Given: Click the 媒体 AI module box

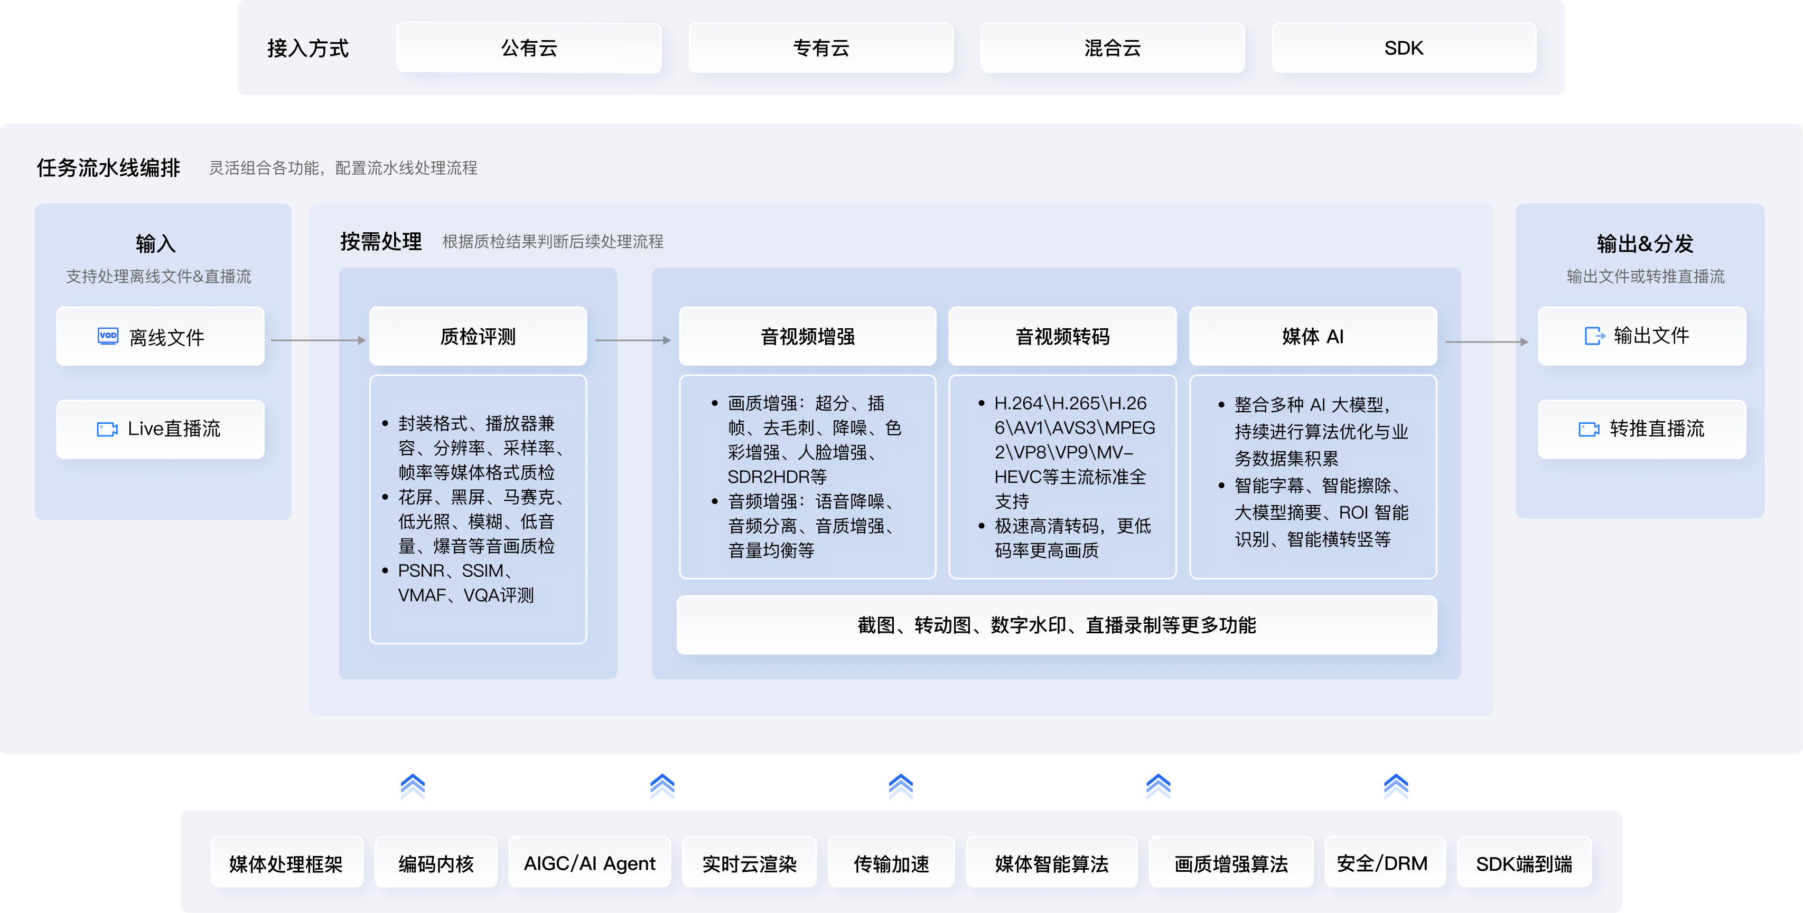Looking at the screenshot, I should tap(1312, 336).
